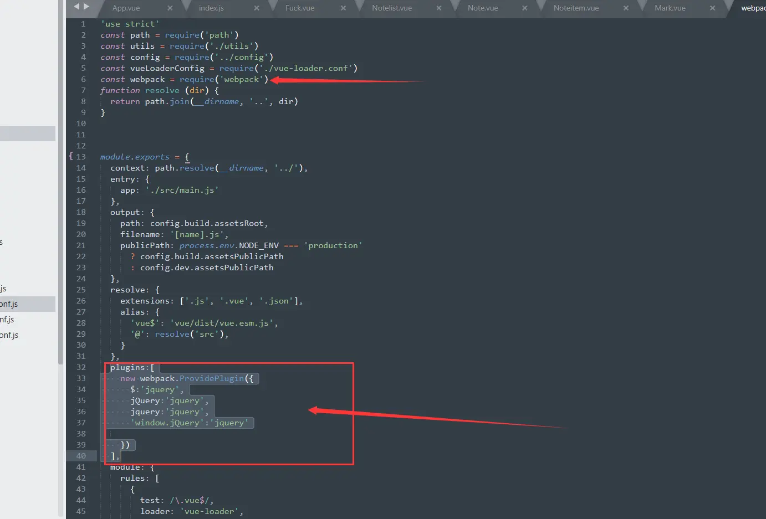This screenshot has width=766, height=519.
Task: Switch to the App.vue tab
Action: [x=126, y=8]
